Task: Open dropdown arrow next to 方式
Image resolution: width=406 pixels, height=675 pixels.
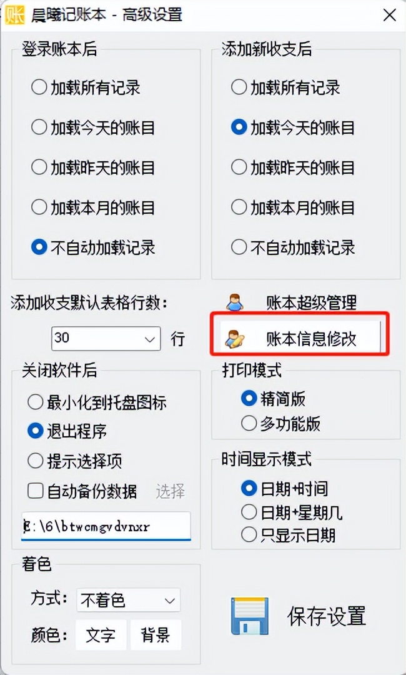Action: point(167,600)
